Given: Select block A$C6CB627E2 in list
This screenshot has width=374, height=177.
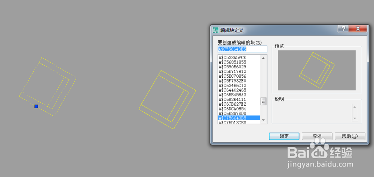Looking at the screenshot, I should click(x=232, y=104).
